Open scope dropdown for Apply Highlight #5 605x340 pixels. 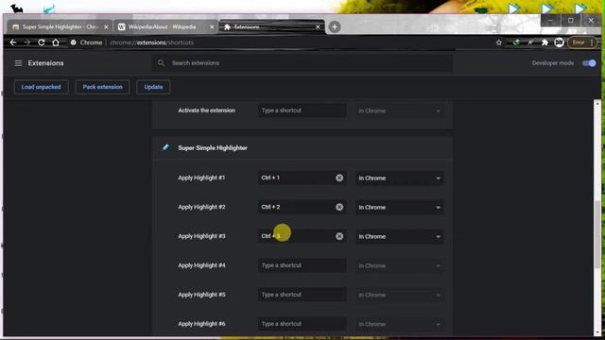pos(399,295)
